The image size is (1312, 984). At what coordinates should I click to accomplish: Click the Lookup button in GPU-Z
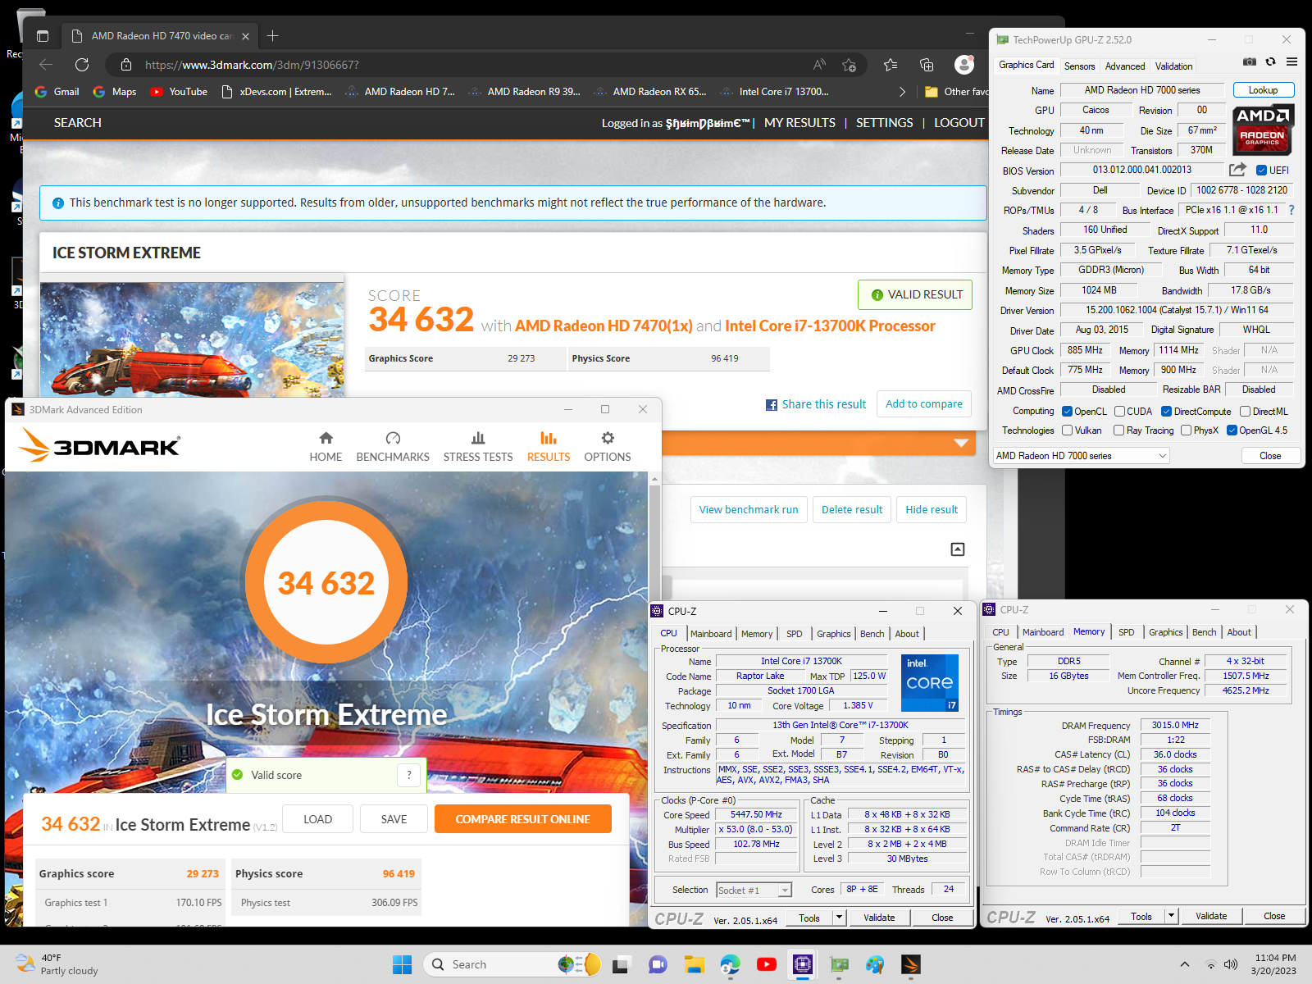pyautogui.click(x=1263, y=90)
